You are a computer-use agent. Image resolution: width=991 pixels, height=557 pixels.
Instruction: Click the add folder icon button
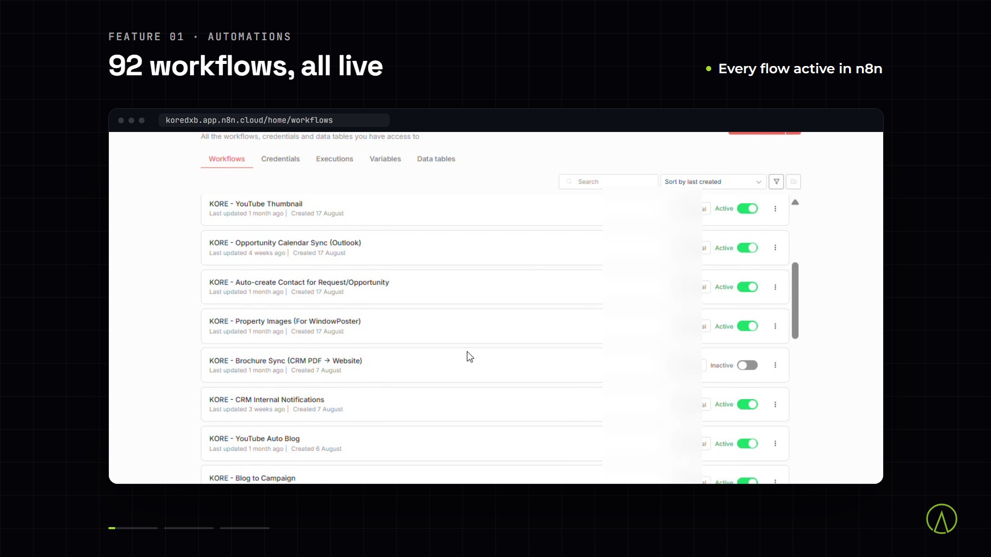(x=793, y=182)
